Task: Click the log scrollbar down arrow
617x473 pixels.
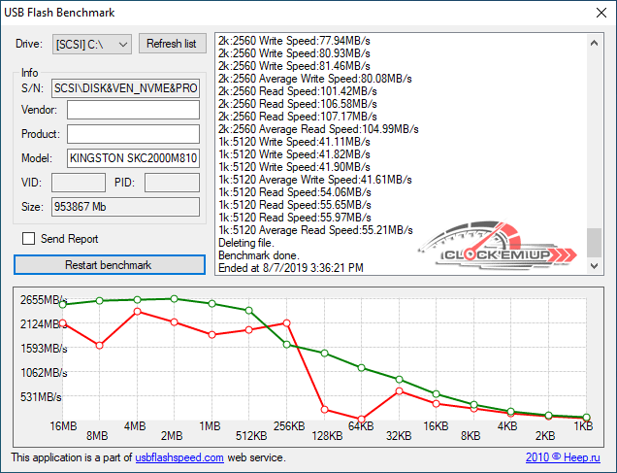Action: (594, 267)
